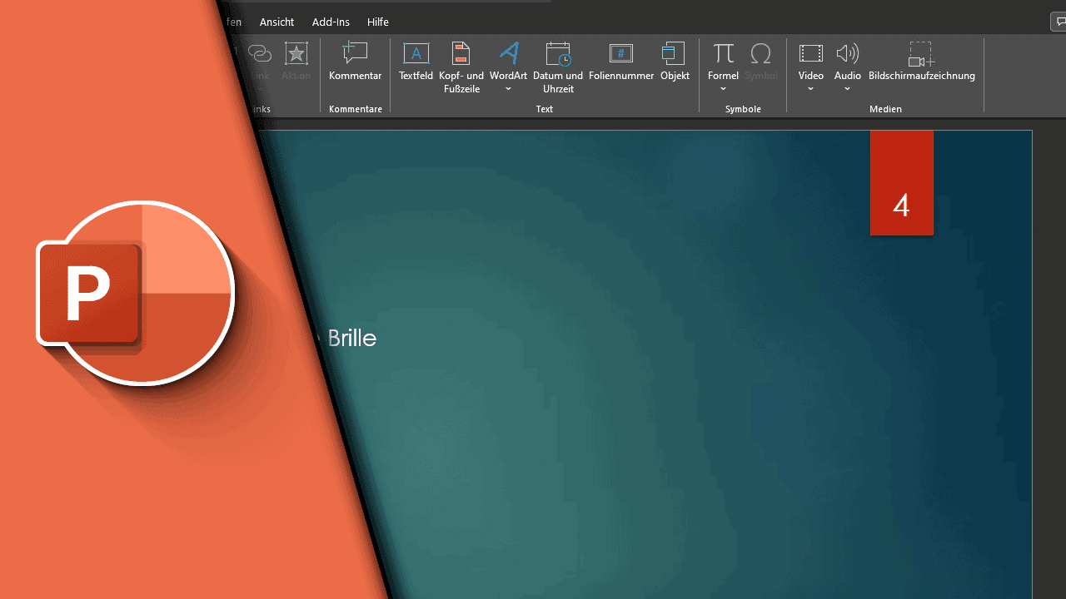Expand the Audio insert dropdown
The image size is (1066, 599).
[x=847, y=89]
